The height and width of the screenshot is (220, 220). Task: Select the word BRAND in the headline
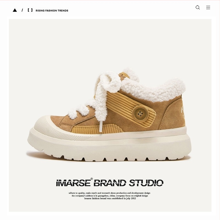pos(110,183)
